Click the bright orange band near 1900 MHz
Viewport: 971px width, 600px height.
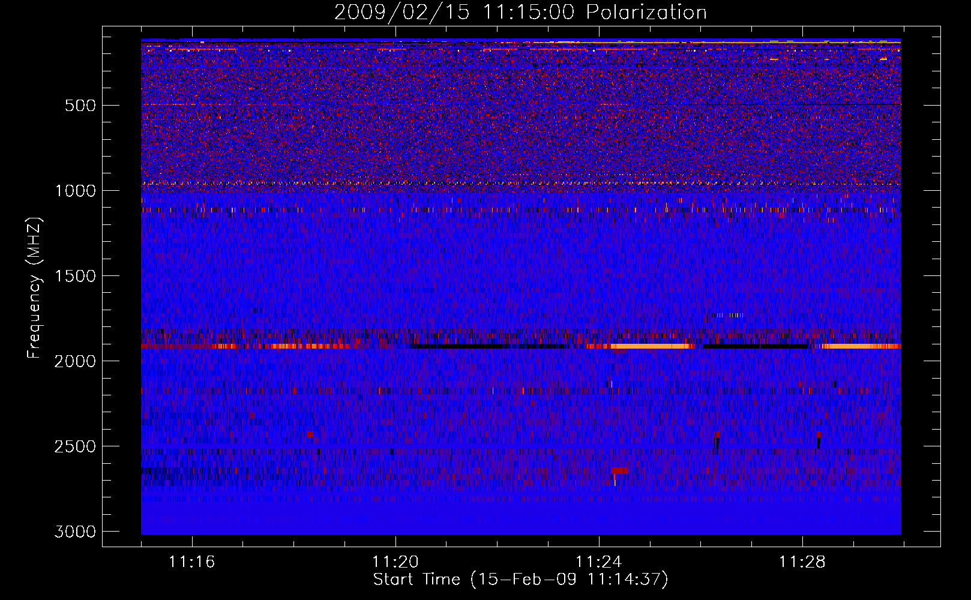(x=651, y=346)
